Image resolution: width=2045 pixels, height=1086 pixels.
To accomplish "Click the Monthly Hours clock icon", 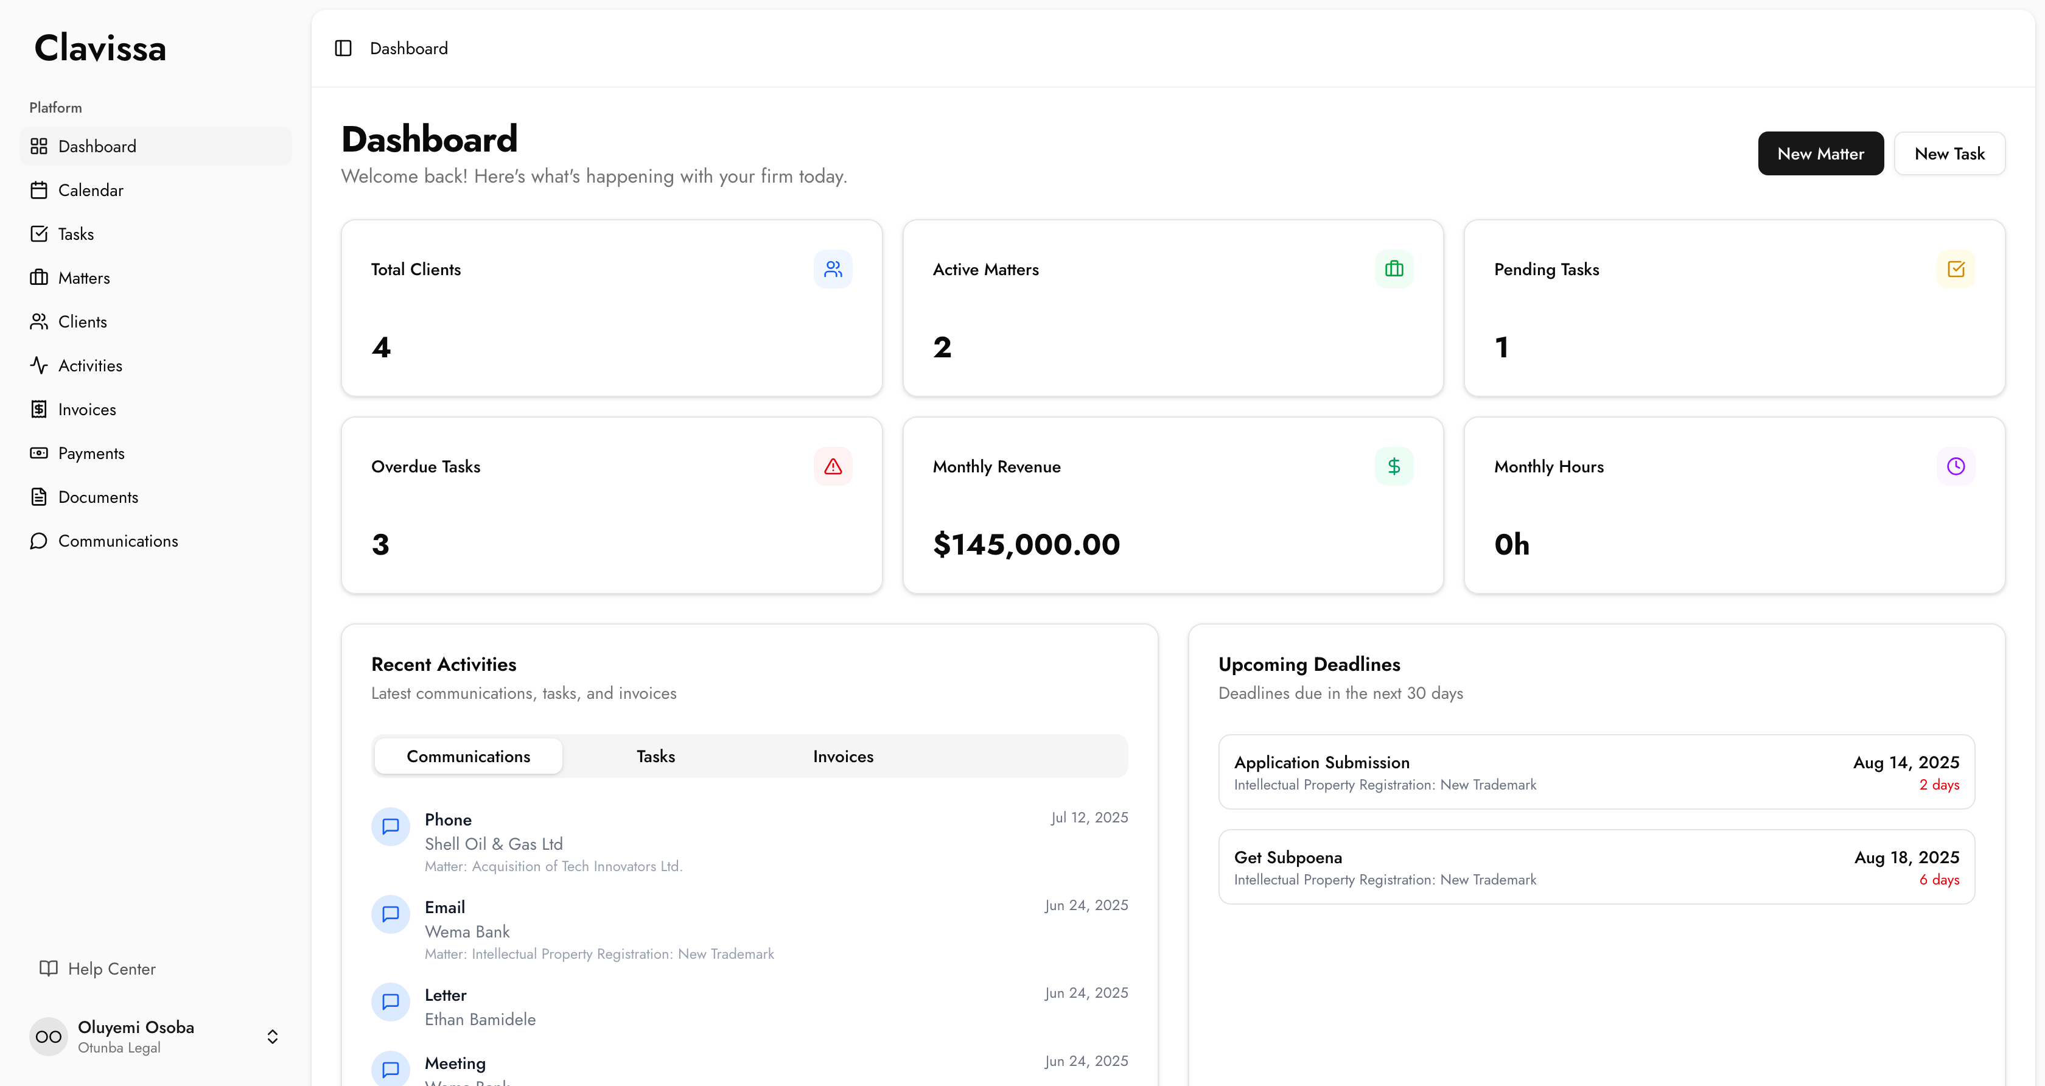I will (1956, 467).
